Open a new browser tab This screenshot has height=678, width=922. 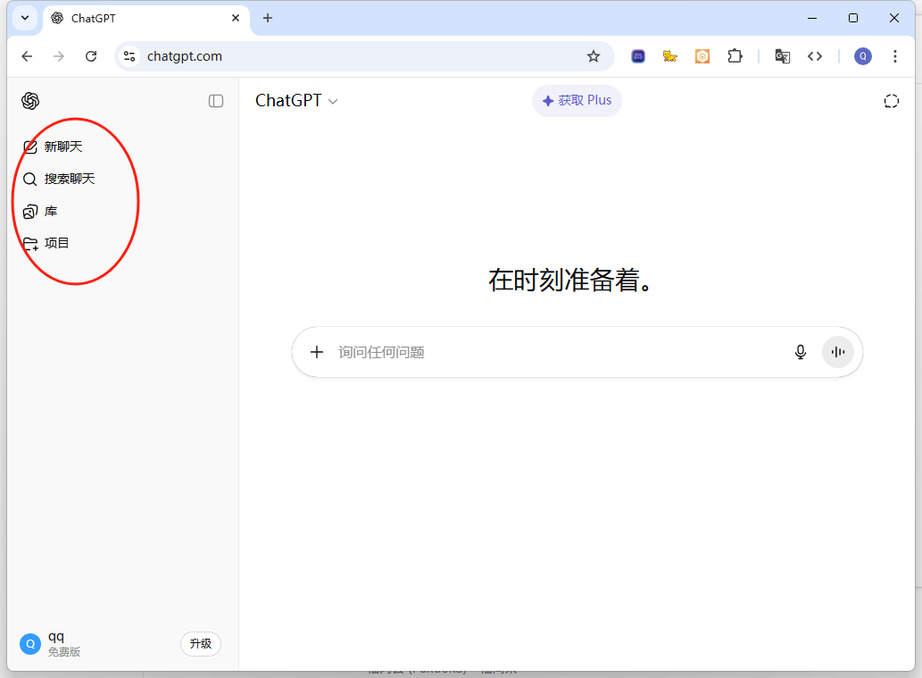(268, 18)
